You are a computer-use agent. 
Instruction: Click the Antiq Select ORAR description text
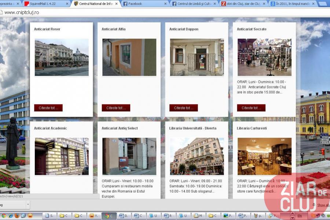pyautogui.click(x=128, y=188)
